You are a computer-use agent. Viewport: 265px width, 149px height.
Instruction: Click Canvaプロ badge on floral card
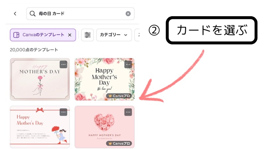click(119, 96)
